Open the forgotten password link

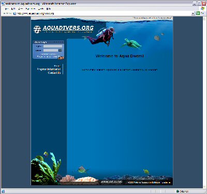pyautogui.click(x=48, y=54)
